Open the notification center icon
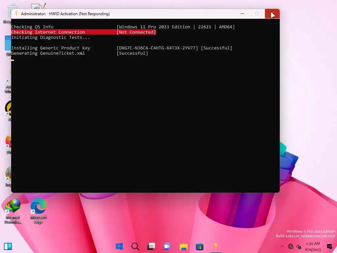The image size is (337, 253). tap(329, 246)
